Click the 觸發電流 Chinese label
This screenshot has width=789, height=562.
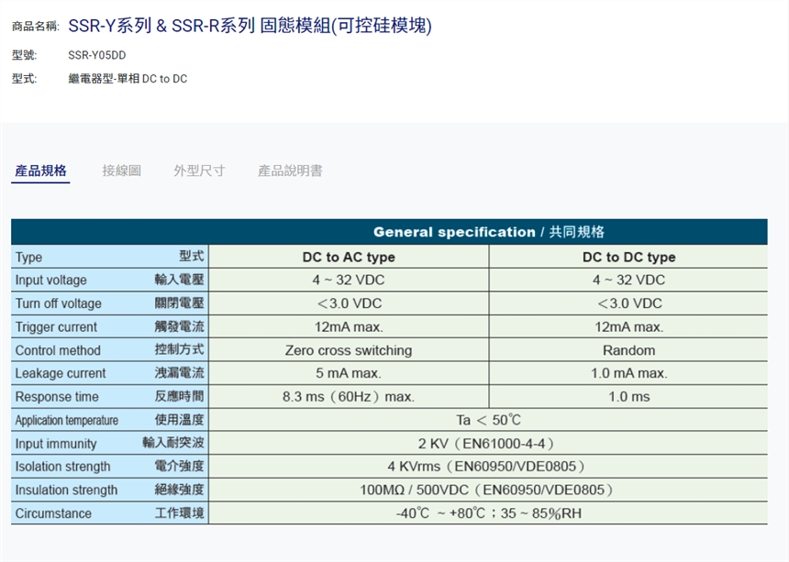[179, 326]
